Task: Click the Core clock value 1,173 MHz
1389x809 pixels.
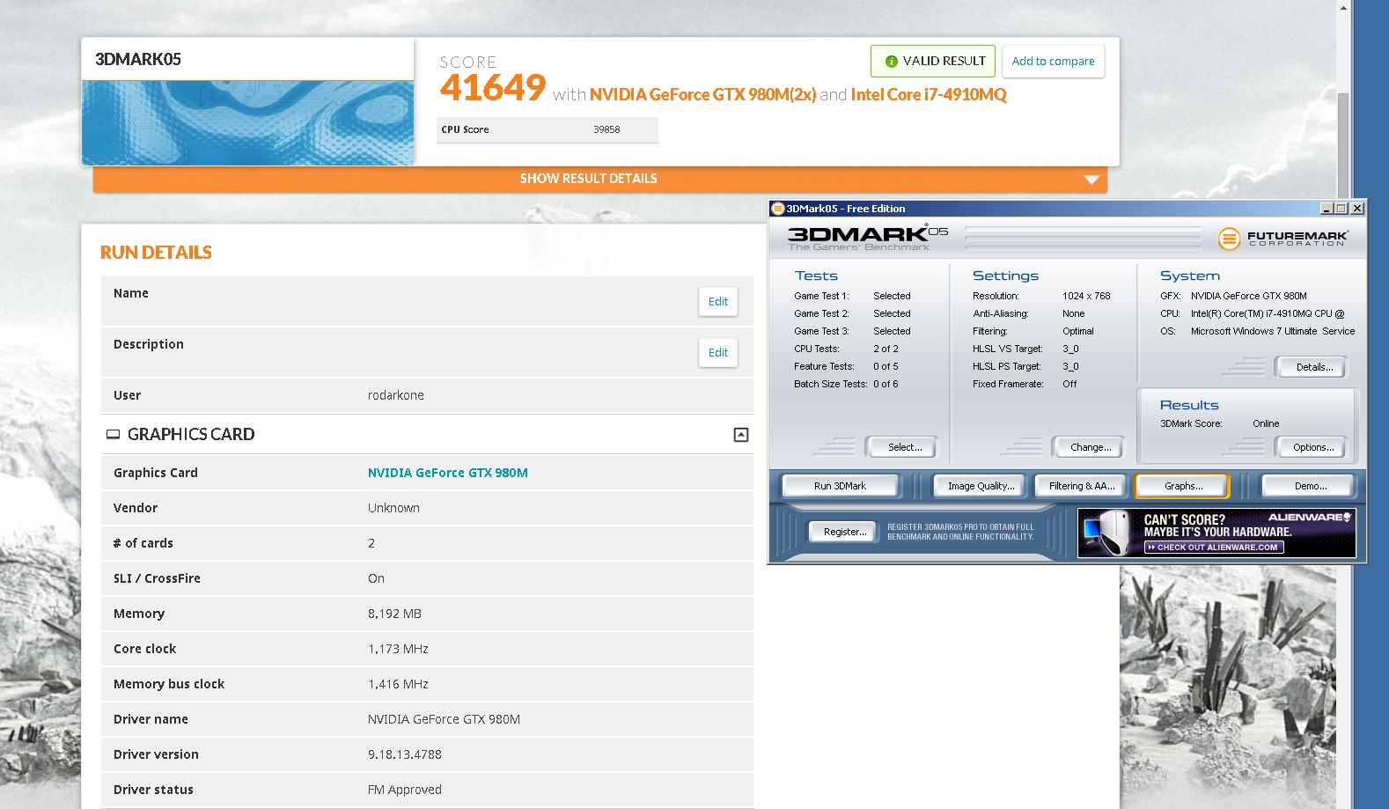Action: click(x=398, y=649)
